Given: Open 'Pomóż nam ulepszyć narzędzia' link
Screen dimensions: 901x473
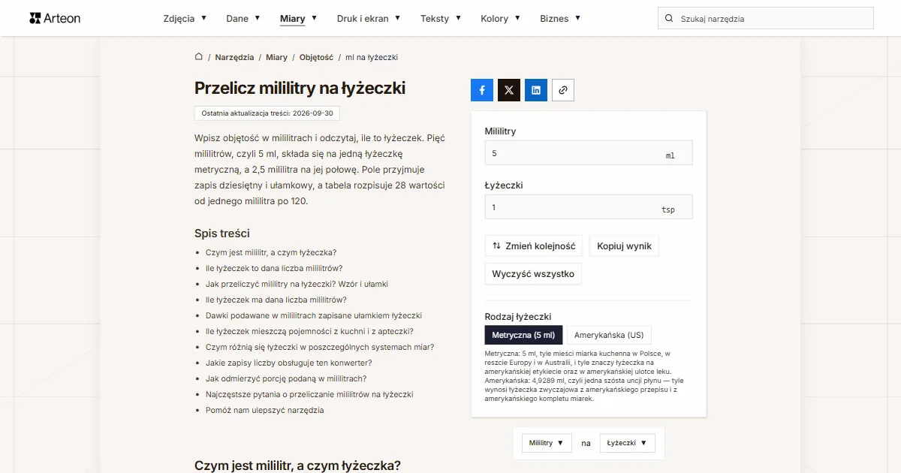Looking at the screenshot, I should 265,410.
